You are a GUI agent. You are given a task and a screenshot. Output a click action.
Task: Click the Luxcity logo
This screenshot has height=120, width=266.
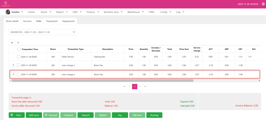tap(5, 4)
